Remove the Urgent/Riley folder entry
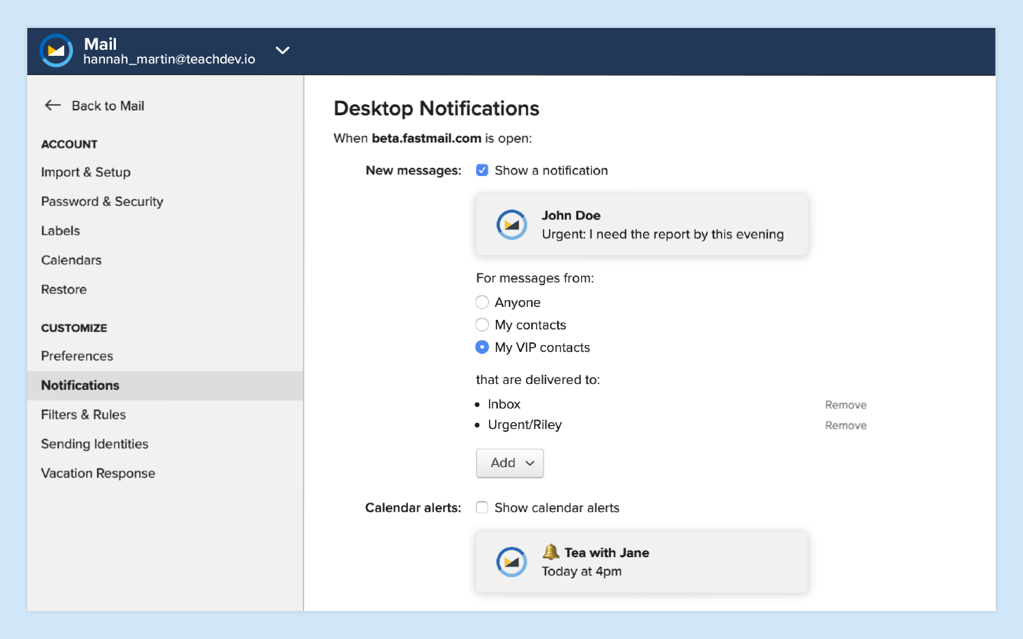The image size is (1023, 639). (846, 426)
